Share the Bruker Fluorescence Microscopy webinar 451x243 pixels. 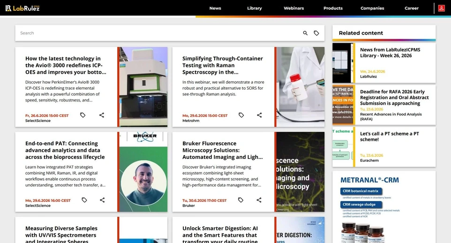(x=259, y=200)
